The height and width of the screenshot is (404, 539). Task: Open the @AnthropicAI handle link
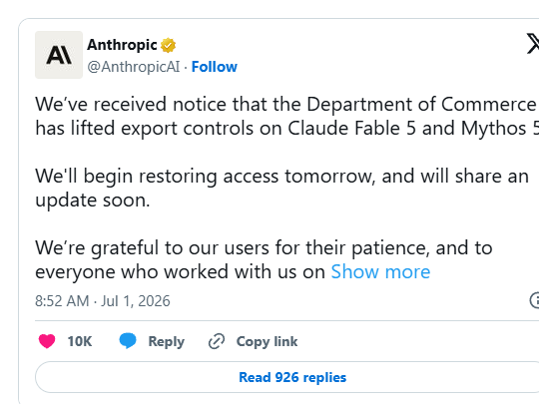[x=134, y=67]
